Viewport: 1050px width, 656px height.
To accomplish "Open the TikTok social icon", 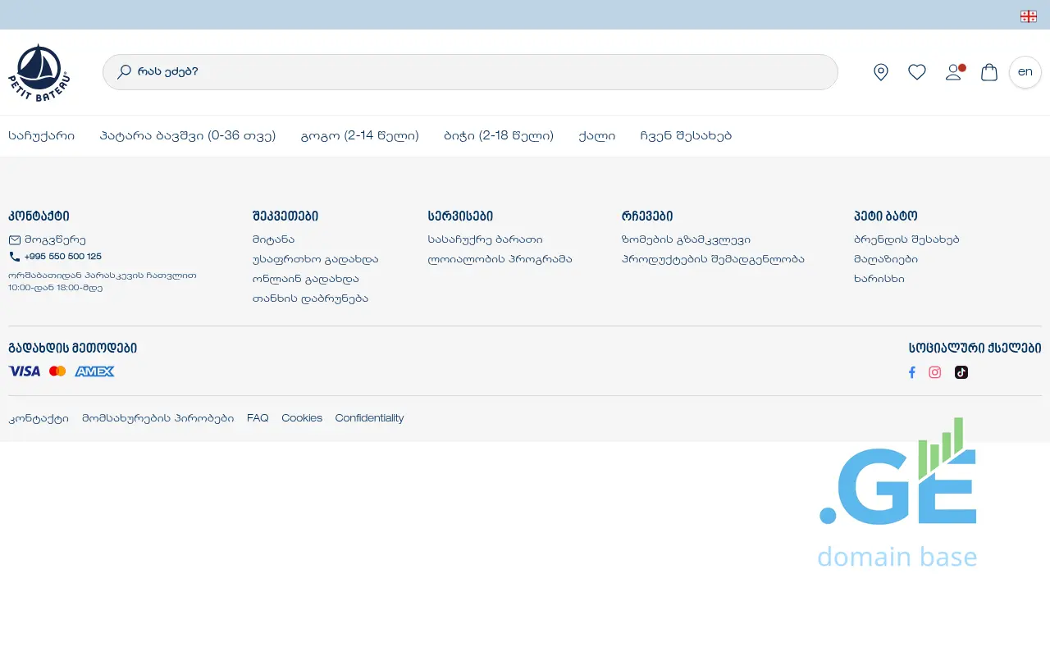I will 961,372.
